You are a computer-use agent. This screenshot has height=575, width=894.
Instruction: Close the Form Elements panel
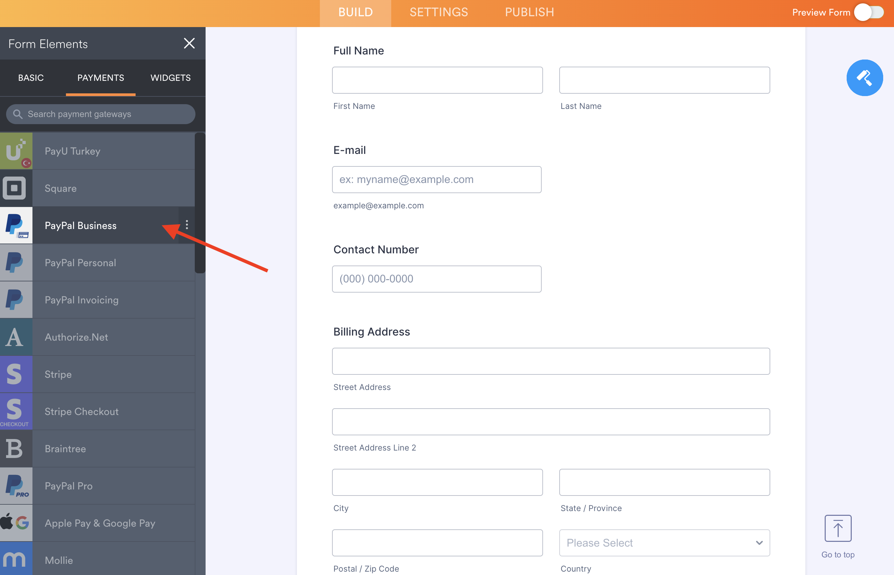pos(189,43)
